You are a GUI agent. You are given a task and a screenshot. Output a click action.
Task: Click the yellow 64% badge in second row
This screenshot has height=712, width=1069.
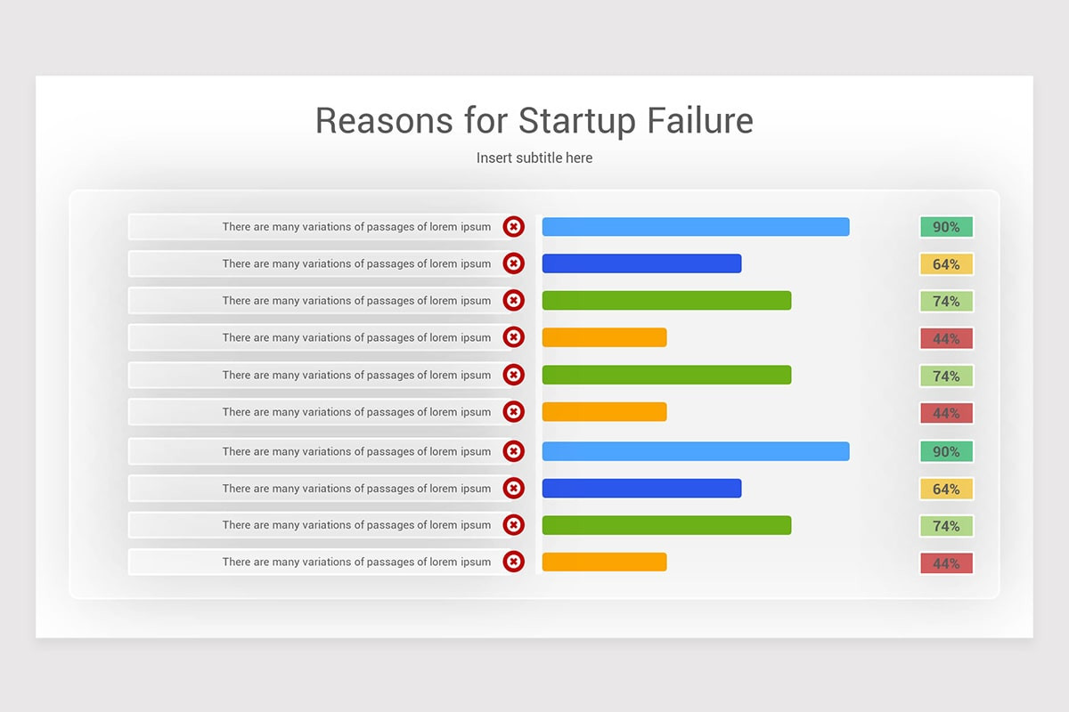point(946,264)
